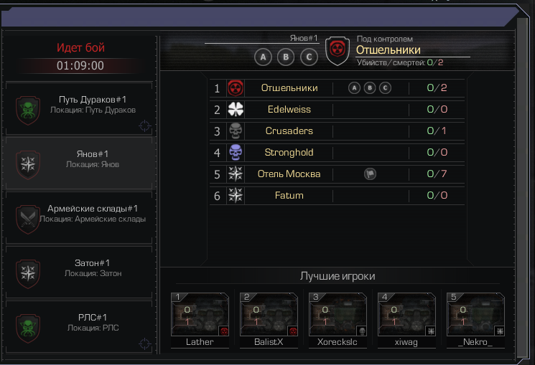This screenshot has width=535, height=365.
Task: Click the red Отшельники emblem in ranking row
Action: click(236, 88)
